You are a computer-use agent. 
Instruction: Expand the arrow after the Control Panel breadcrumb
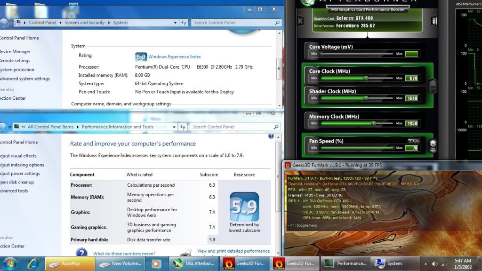click(x=60, y=23)
